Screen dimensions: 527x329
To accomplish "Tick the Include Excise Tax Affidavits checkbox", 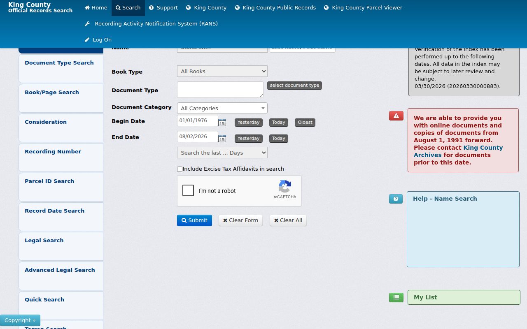I will click(180, 169).
